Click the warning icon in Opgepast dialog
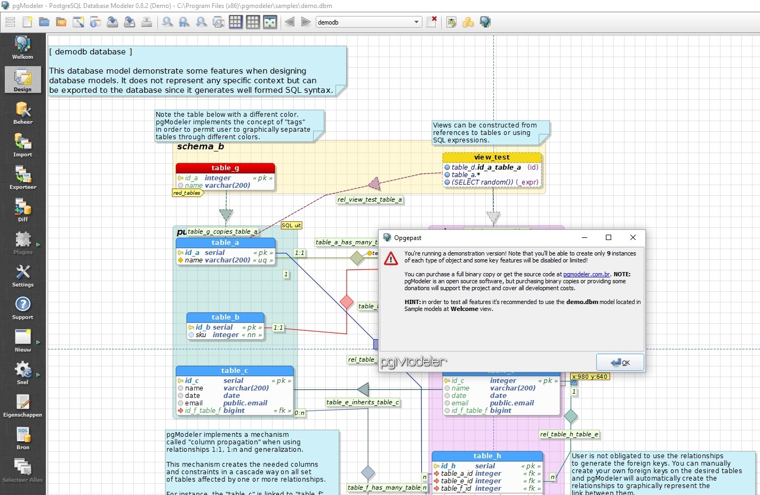 pos(391,258)
